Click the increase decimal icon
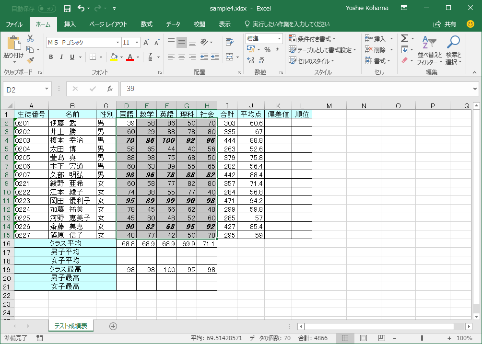The image size is (482, 344). (x=250, y=60)
